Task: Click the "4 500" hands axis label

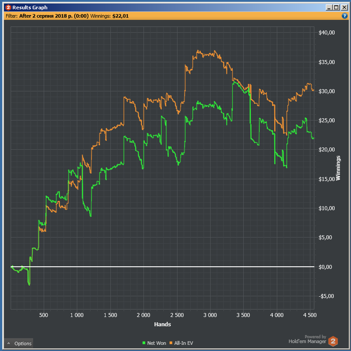Action: click(x=310, y=315)
